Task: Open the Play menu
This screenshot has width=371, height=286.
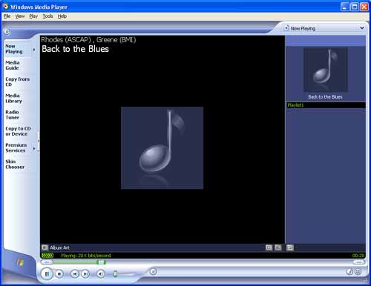Action: pyautogui.click(x=33, y=16)
